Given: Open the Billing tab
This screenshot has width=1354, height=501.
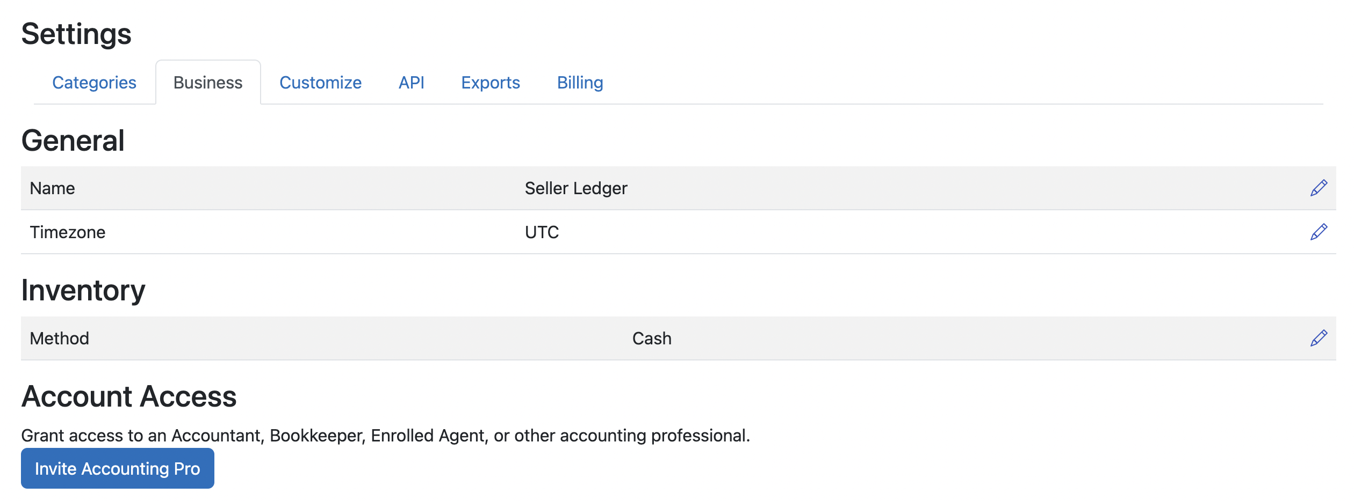Looking at the screenshot, I should [x=579, y=83].
